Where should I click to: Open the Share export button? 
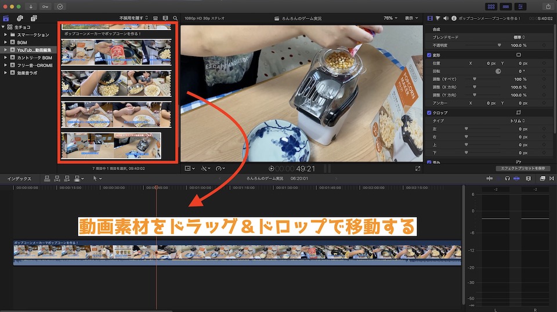coord(548,6)
